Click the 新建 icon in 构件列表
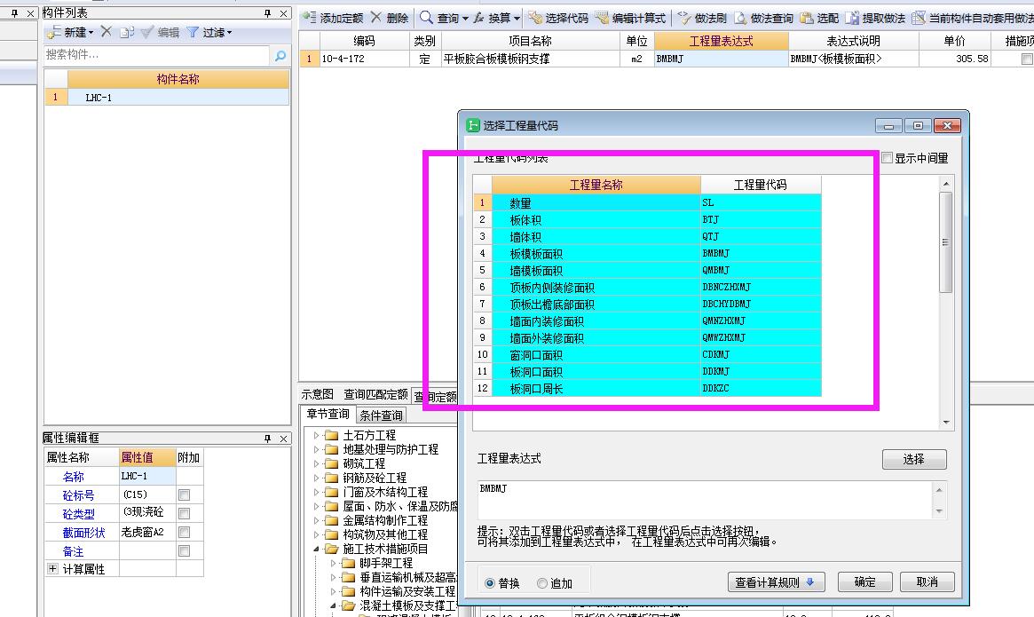Screen dimensions: 1034x617 coord(54,32)
